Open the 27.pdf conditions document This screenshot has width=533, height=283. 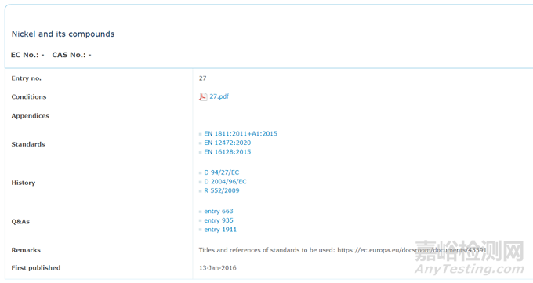click(219, 96)
